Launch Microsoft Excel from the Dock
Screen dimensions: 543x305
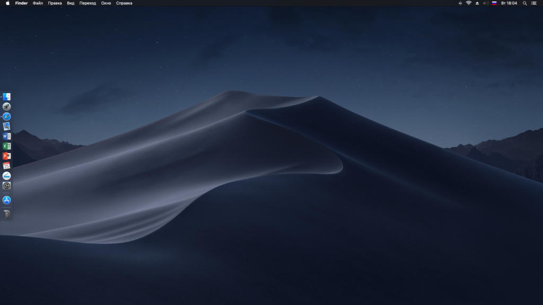tap(6, 146)
